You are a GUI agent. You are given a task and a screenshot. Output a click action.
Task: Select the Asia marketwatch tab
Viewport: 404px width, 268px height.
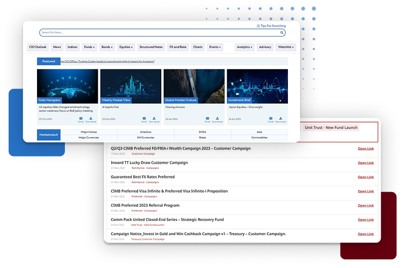tap(260, 132)
